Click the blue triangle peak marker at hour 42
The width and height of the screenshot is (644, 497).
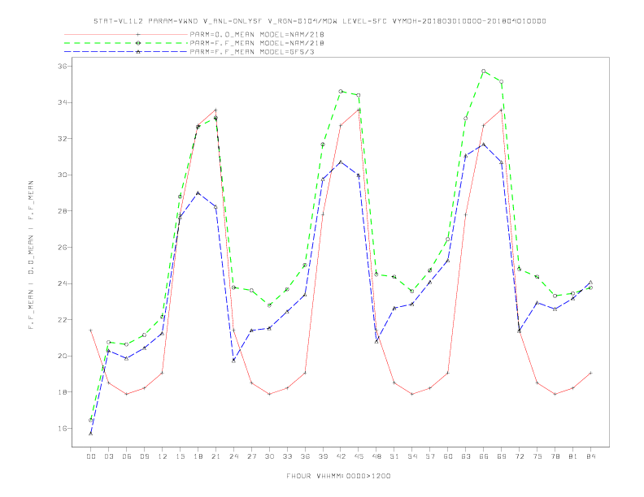point(341,162)
